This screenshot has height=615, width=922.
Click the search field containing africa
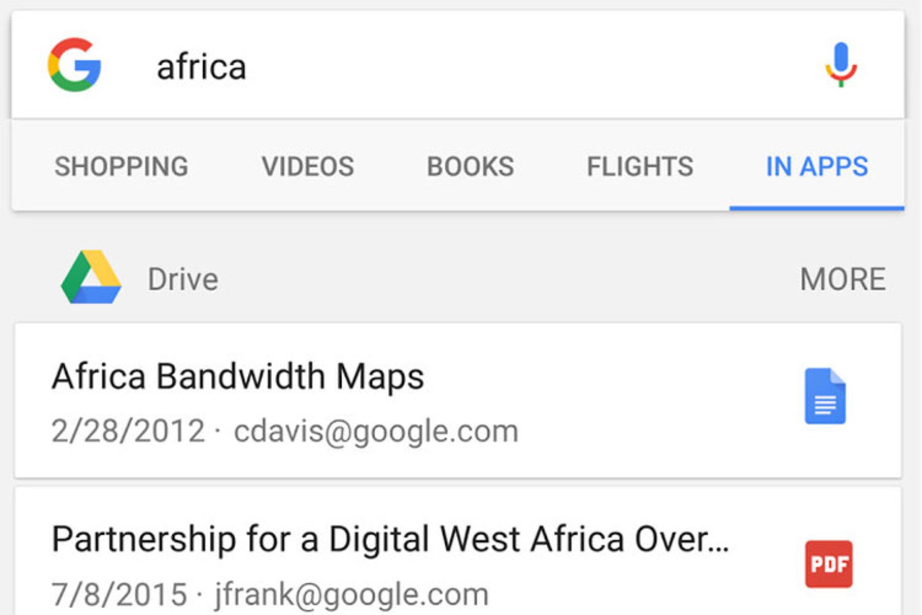point(457,65)
